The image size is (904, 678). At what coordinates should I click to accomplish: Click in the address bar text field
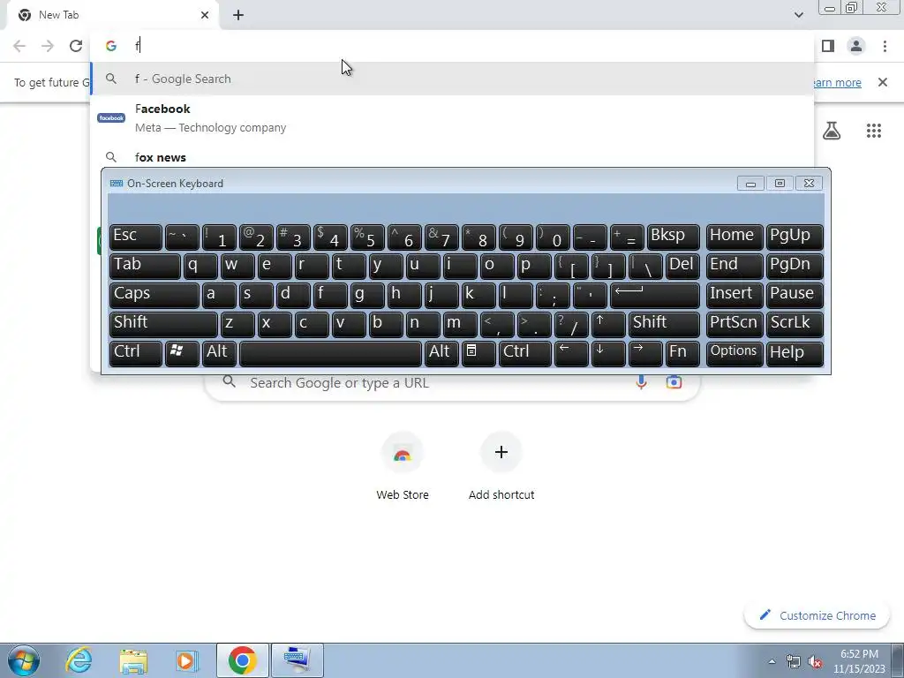click(x=461, y=46)
